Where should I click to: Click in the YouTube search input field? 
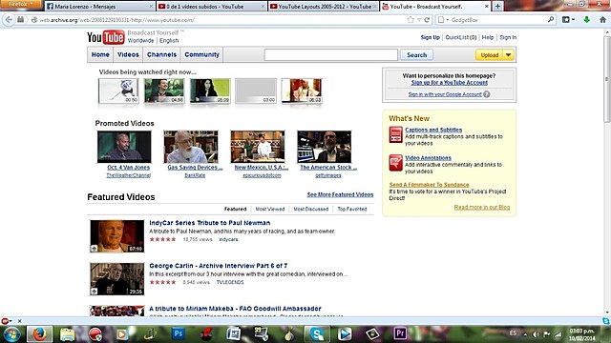331,55
